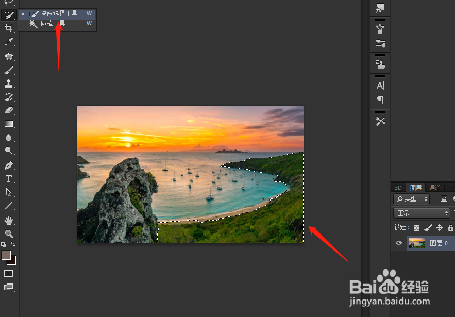Screen dimensions: 455x317
Task: Reset to default foreground and background colors
Action: [x=4, y=244]
